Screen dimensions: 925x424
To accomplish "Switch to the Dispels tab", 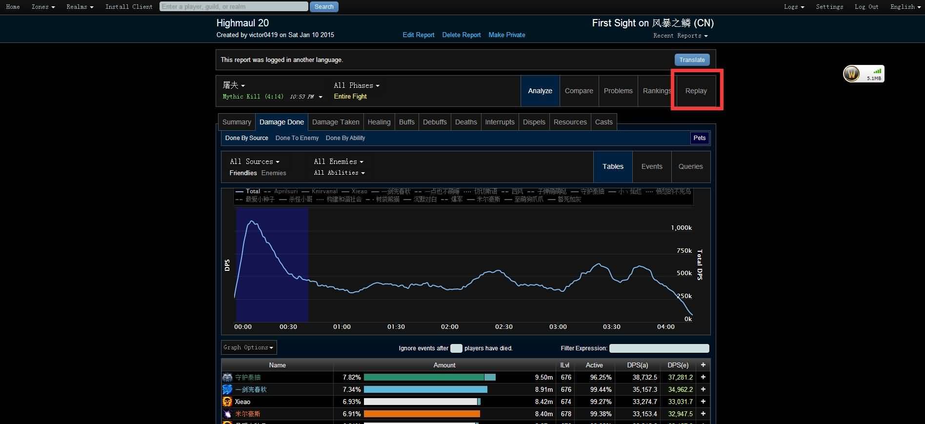I will pyautogui.click(x=534, y=122).
